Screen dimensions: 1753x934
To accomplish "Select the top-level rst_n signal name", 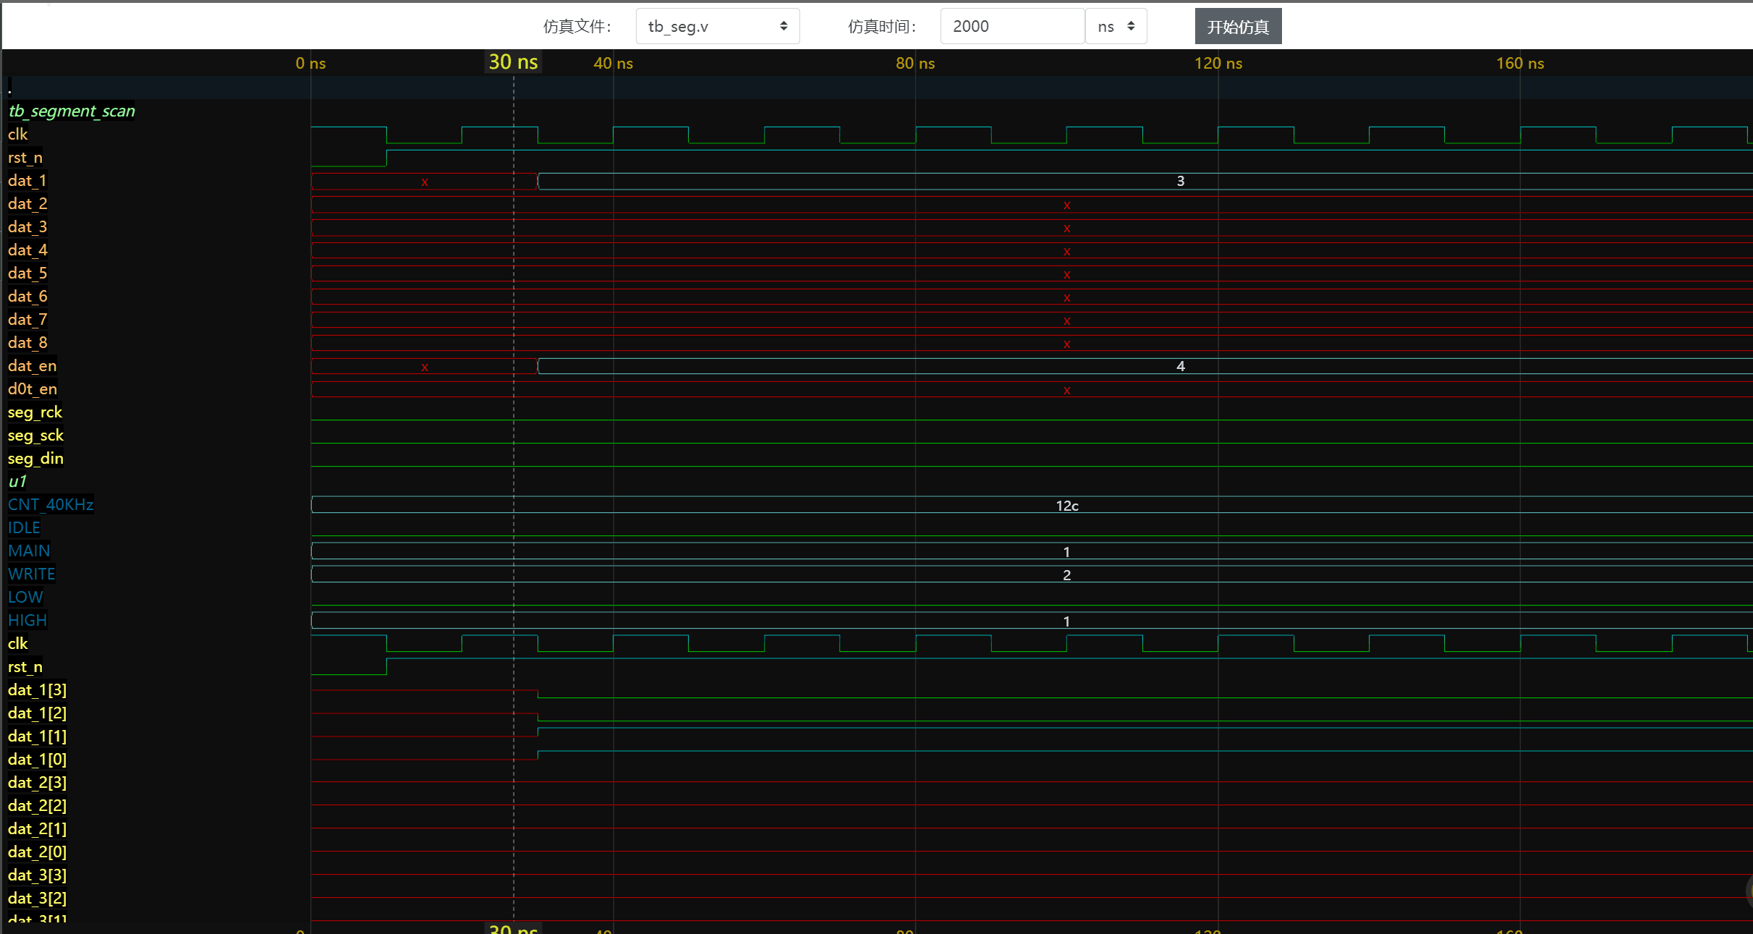I will click(25, 157).
